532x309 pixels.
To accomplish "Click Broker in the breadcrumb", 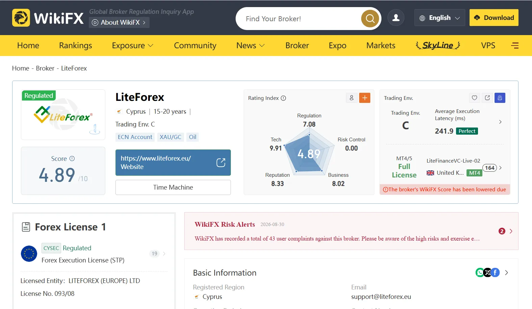I will pos(45,68).
